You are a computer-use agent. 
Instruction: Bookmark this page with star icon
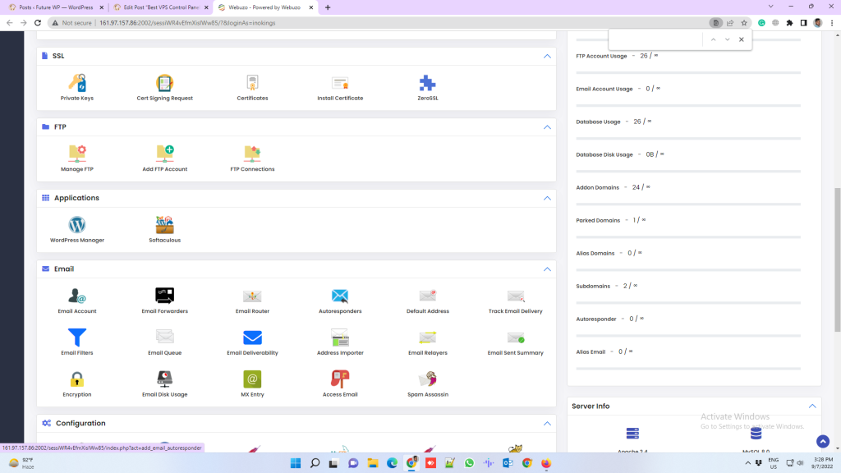tap(744, 23)
